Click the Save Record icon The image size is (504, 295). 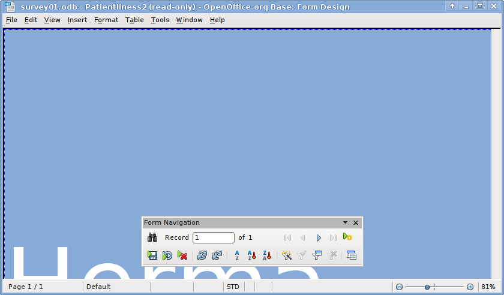[152, 255]
